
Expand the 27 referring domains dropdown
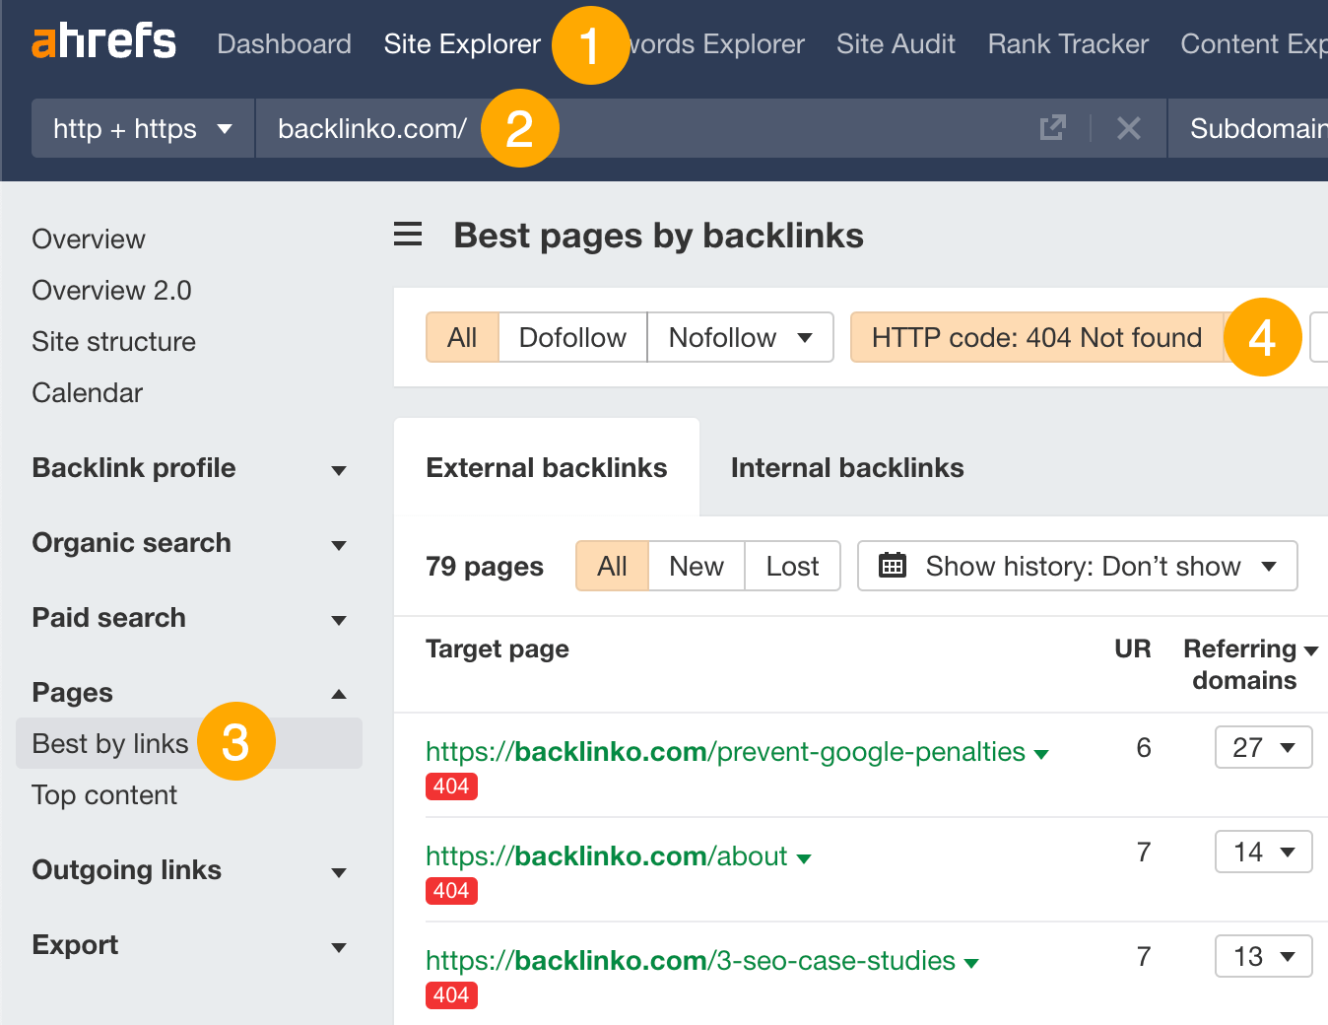point(1263,747)
